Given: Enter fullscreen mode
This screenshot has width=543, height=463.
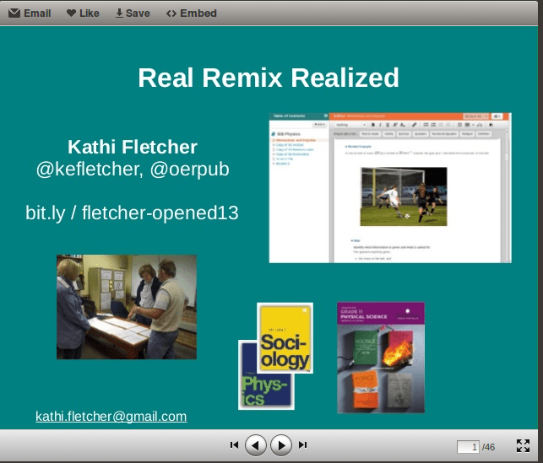Looking at the screenshot, I should [x=523, y=446].
